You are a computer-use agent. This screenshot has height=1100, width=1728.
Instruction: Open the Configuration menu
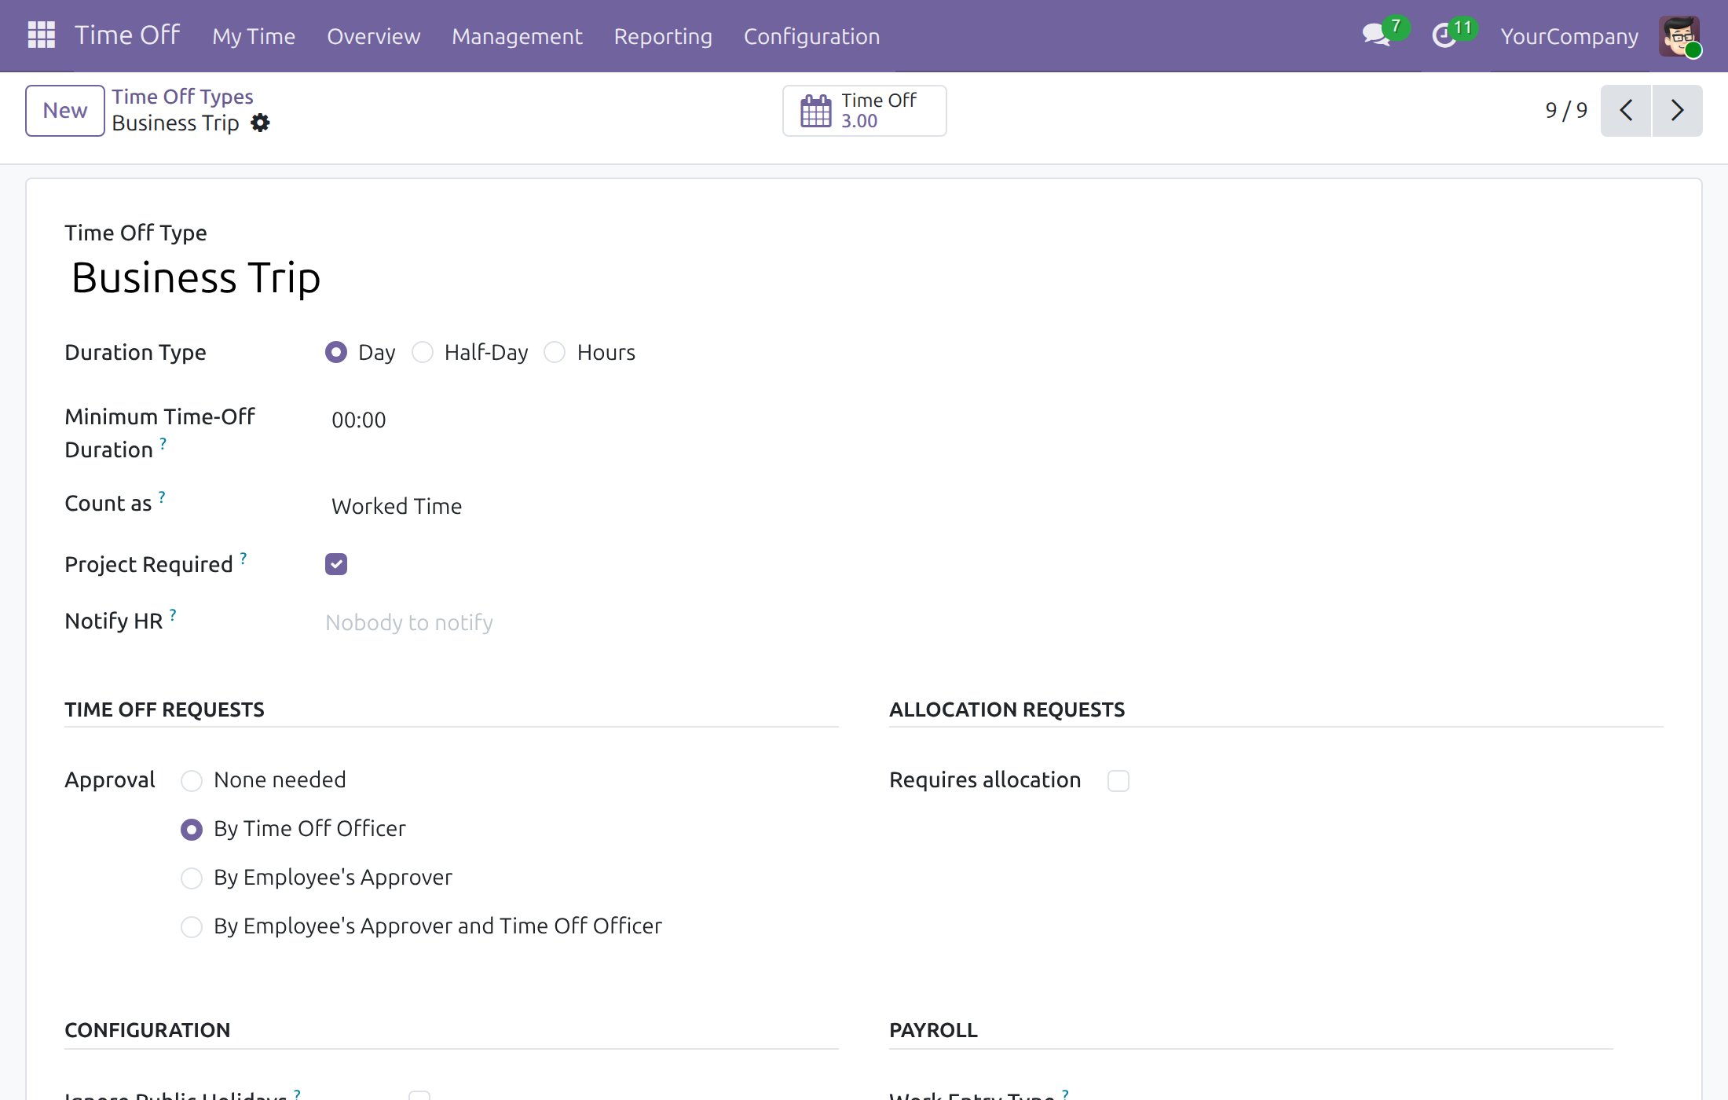[811, 36]
